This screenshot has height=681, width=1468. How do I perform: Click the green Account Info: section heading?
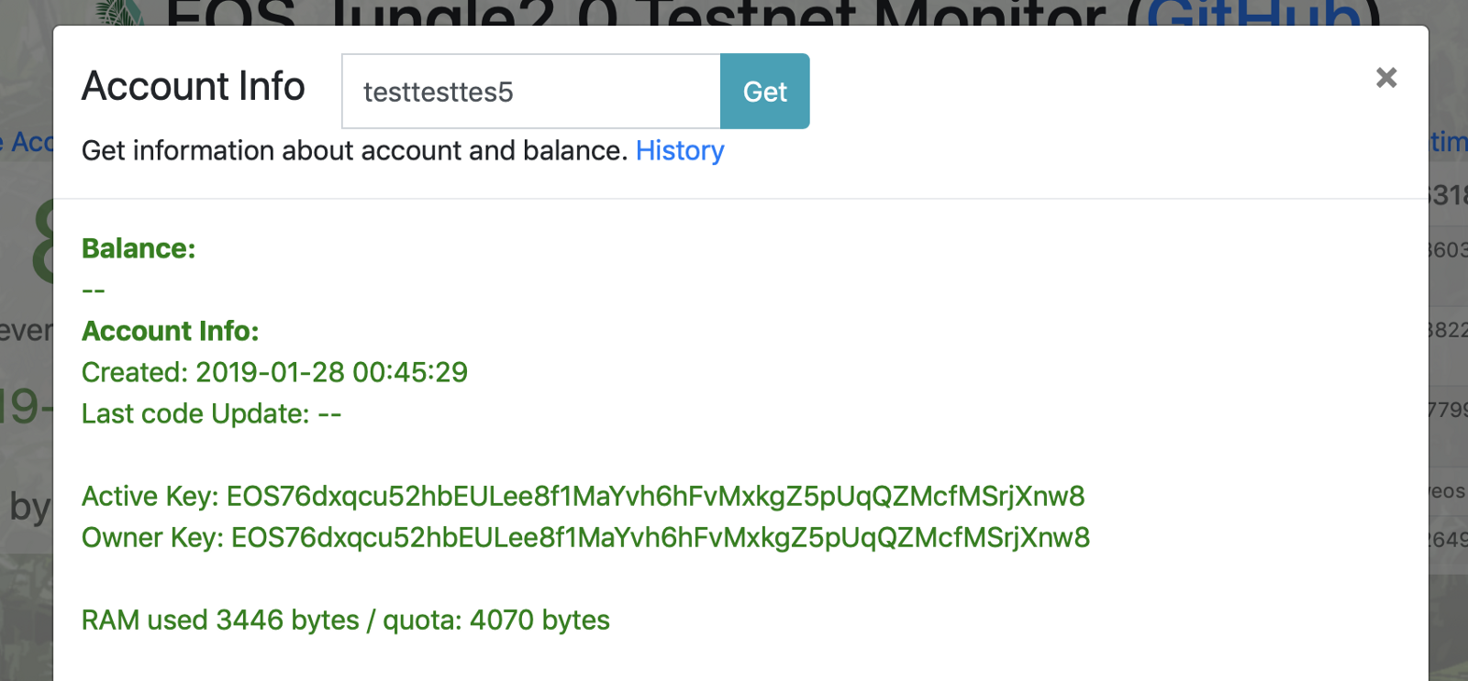point(170,331)
